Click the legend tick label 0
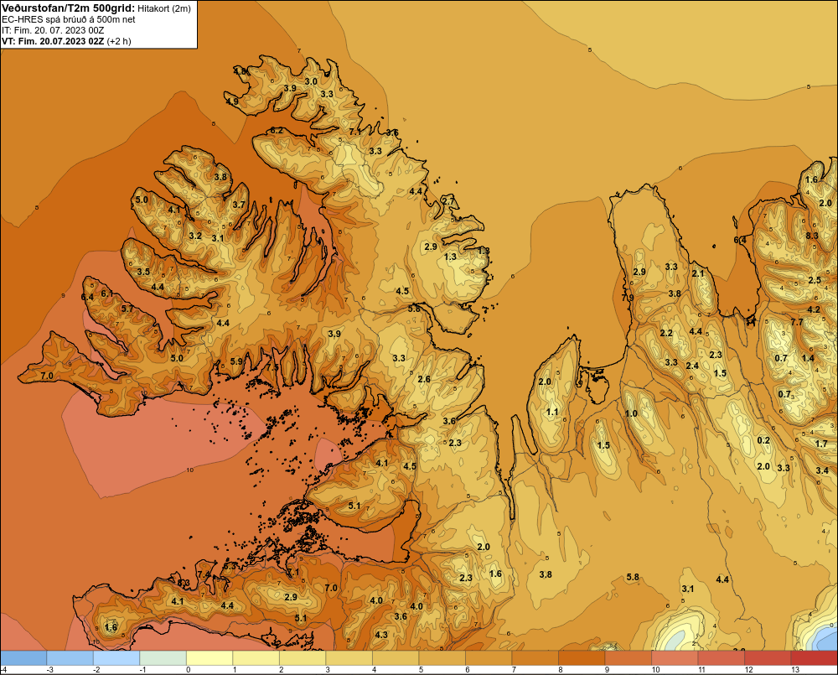 click(188, 670)
